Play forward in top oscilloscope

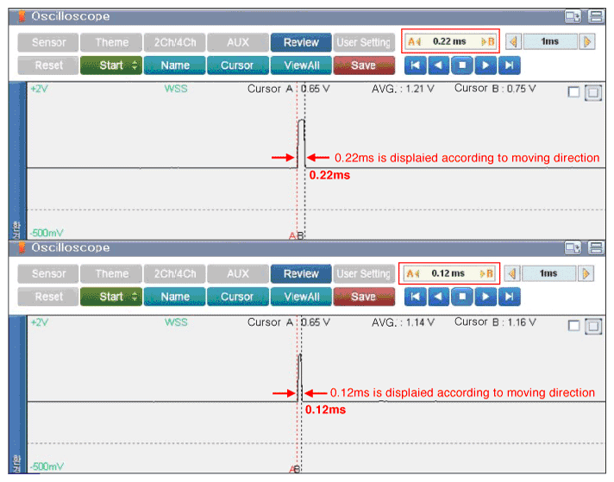point(486,65)
